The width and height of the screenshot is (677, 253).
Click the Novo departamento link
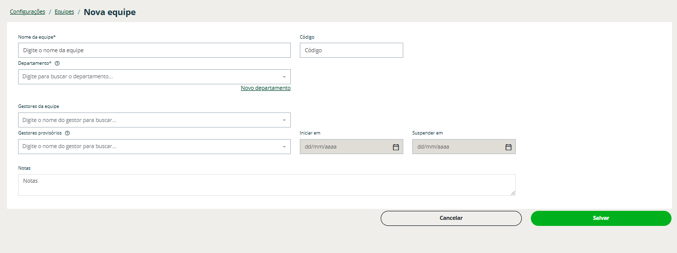tap(265, 88)
